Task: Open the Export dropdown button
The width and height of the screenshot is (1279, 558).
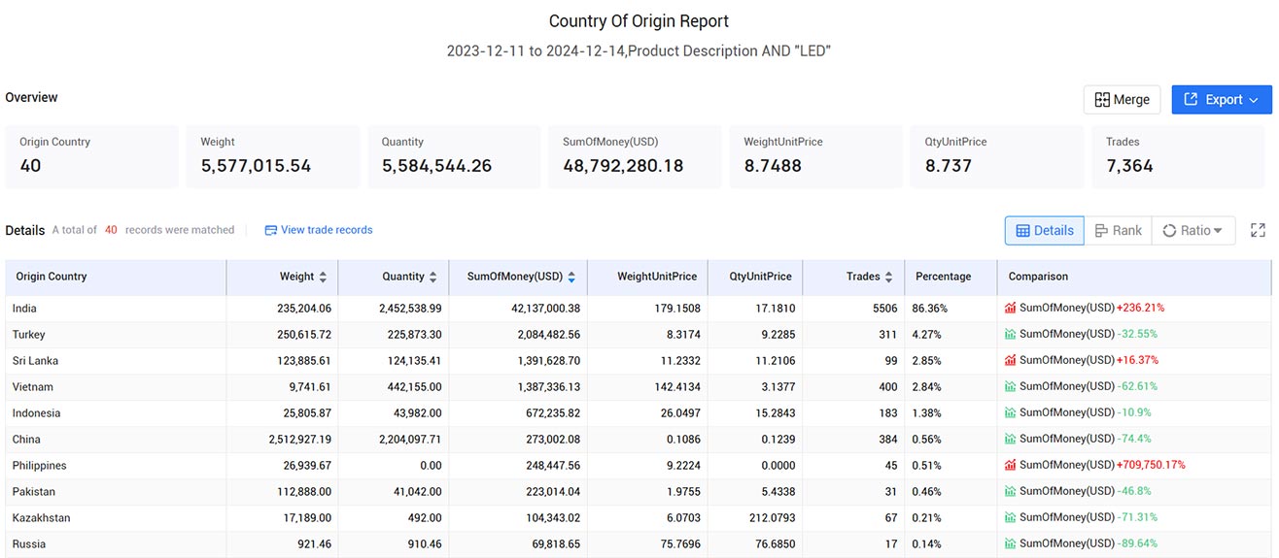Action: click(1222, 99)
